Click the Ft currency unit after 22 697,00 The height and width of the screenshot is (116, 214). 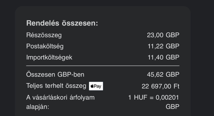(176, 86)
